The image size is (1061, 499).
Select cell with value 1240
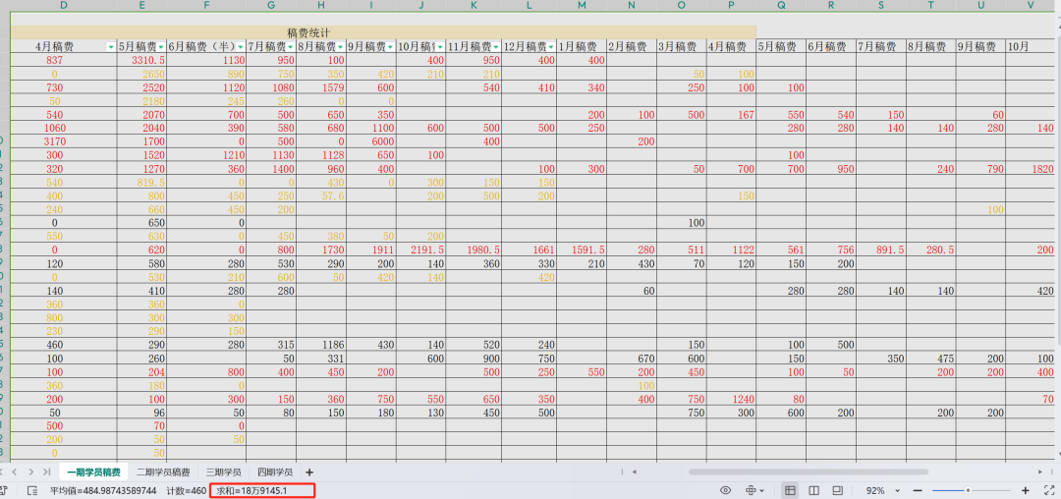tap(732, 398)
